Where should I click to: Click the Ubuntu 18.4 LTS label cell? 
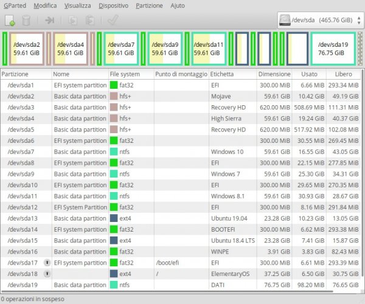tap(233, 241)
